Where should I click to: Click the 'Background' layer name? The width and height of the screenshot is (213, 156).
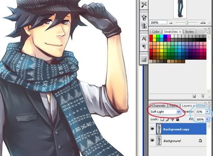coord(172,141)
